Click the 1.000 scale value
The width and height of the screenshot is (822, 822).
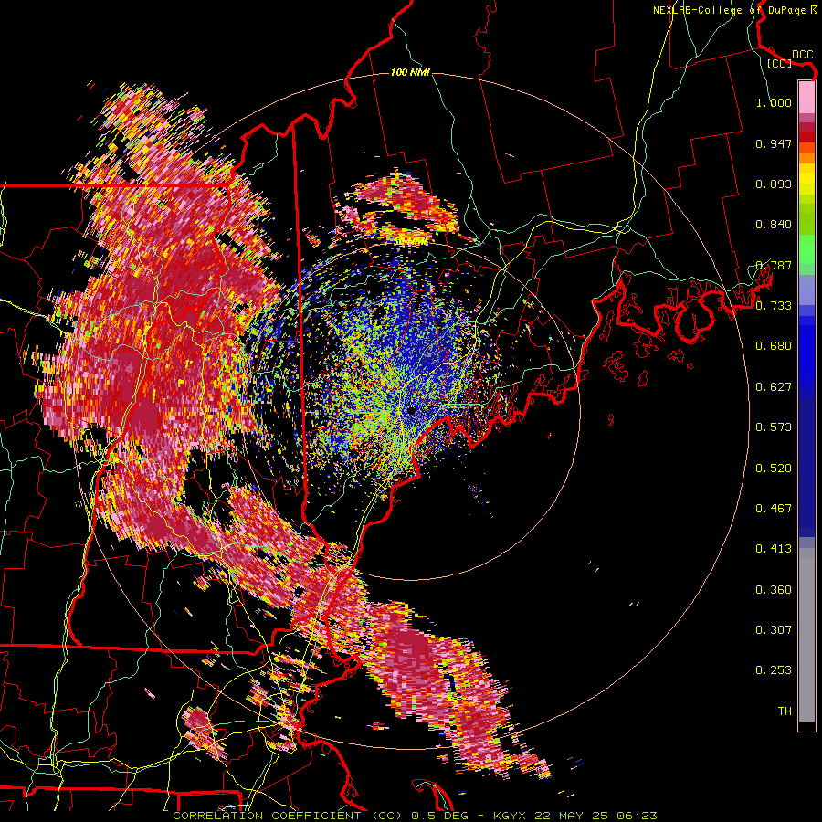[x=774, y=102]
